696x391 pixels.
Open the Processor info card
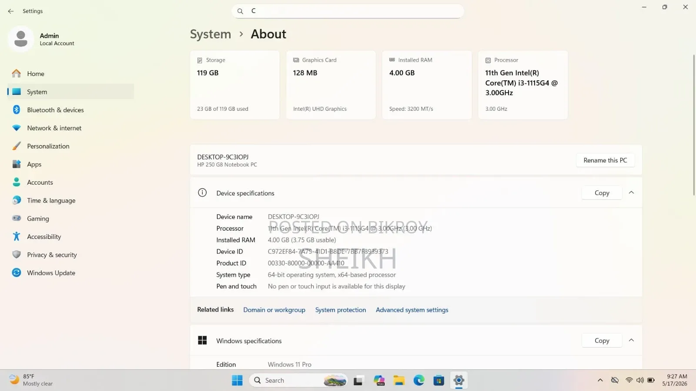tap(523, 85)
